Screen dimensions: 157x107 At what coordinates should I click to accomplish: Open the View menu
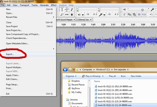point(15,5)
